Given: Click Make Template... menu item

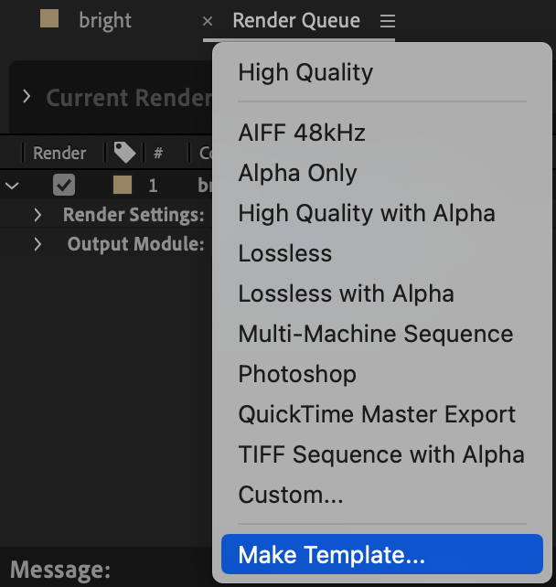Looking at the screenshot, I should click(x=331, y=555).
